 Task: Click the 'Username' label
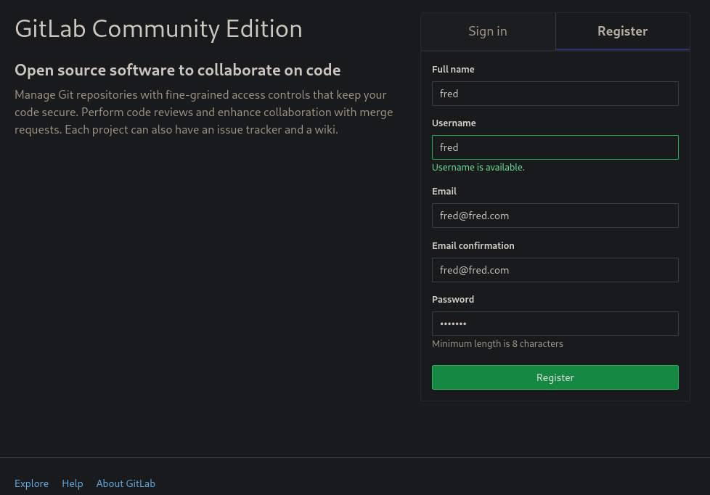pos(454,123)
